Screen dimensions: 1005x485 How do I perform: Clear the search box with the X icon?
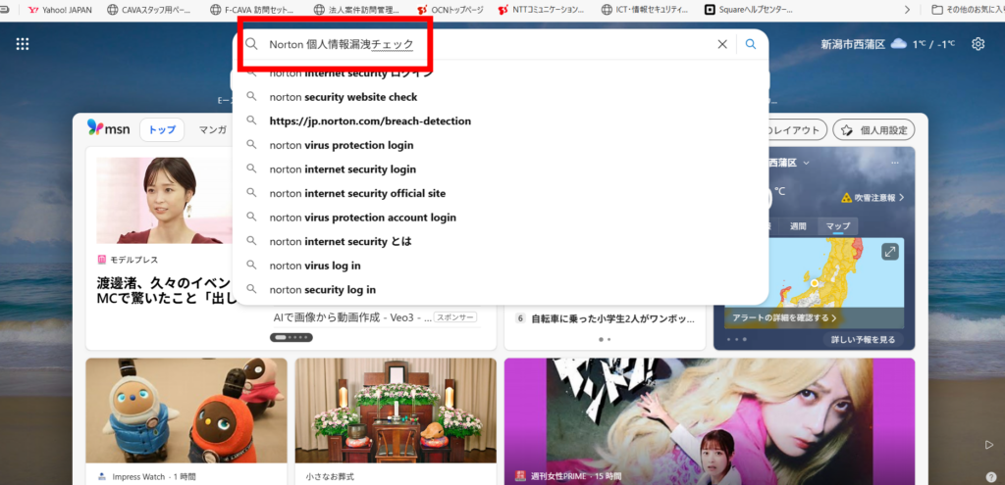tap(722, 44)
